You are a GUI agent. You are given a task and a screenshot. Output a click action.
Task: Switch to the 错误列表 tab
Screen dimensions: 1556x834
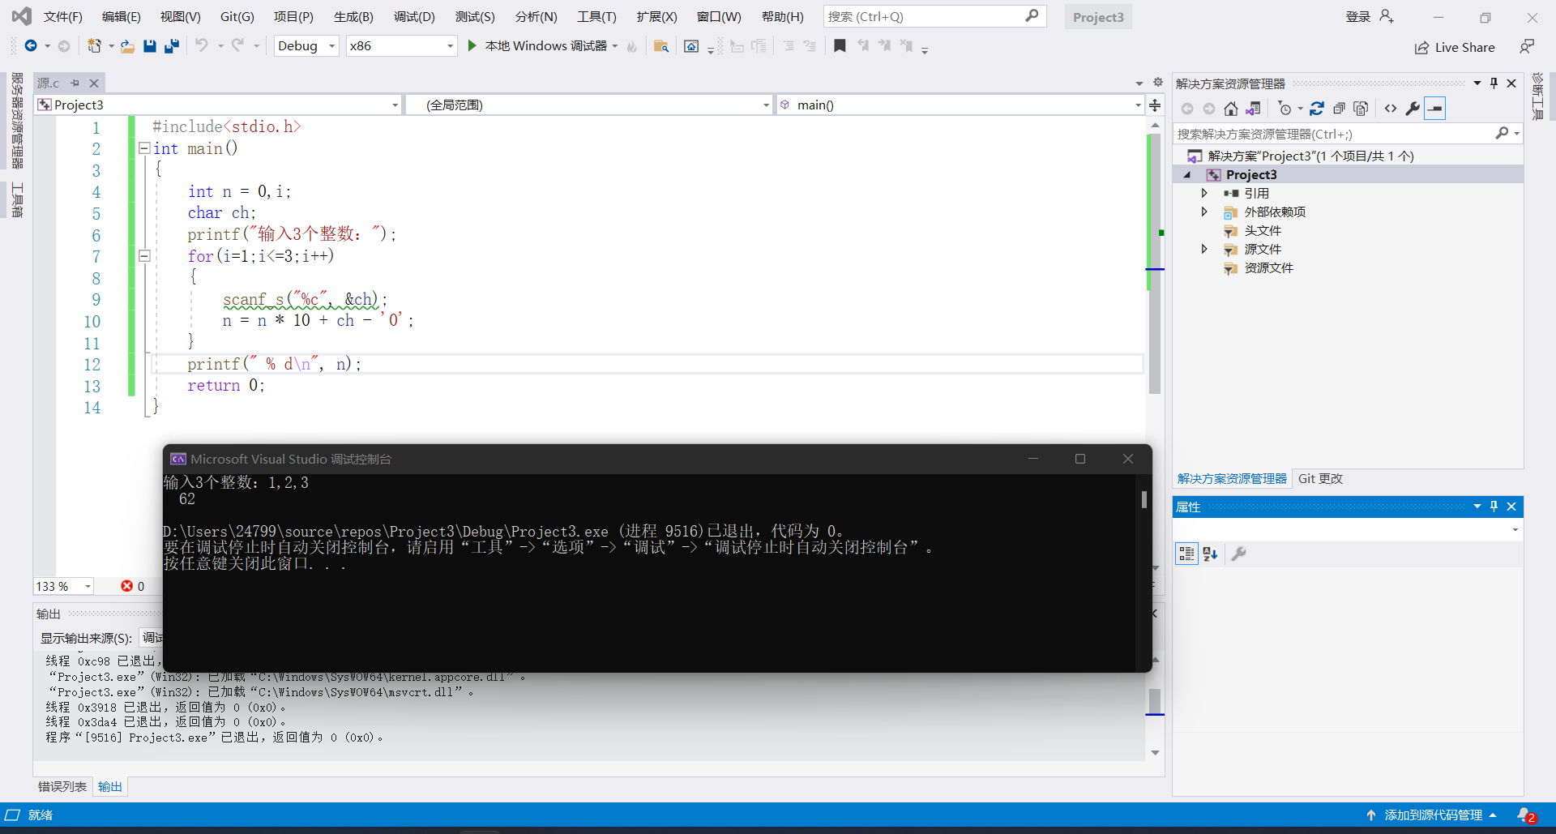[62, 786]
